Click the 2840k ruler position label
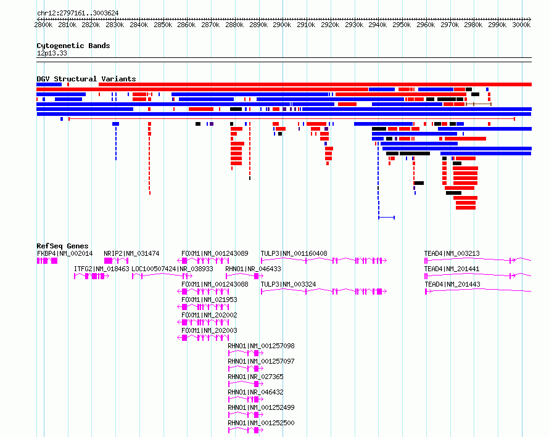 tap(139, 25)
